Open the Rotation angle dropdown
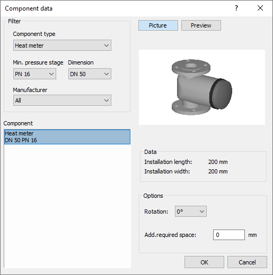Image resolution: width=273 pixels, height=275 pixels. click(191, 211)
